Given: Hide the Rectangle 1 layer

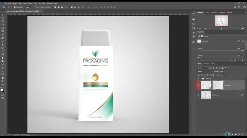Looking at the screenshot, I should 198,85.
